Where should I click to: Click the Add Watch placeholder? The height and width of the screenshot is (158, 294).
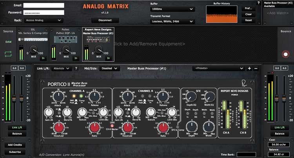coord(278,13)
